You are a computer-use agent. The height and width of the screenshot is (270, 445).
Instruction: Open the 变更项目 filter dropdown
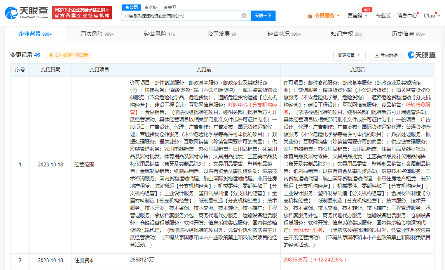click(x=349, y=55)
